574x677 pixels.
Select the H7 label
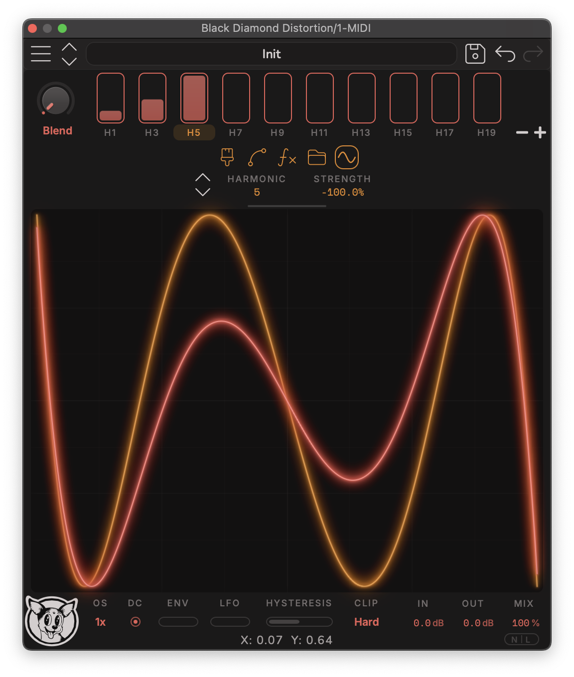(236, 132)
